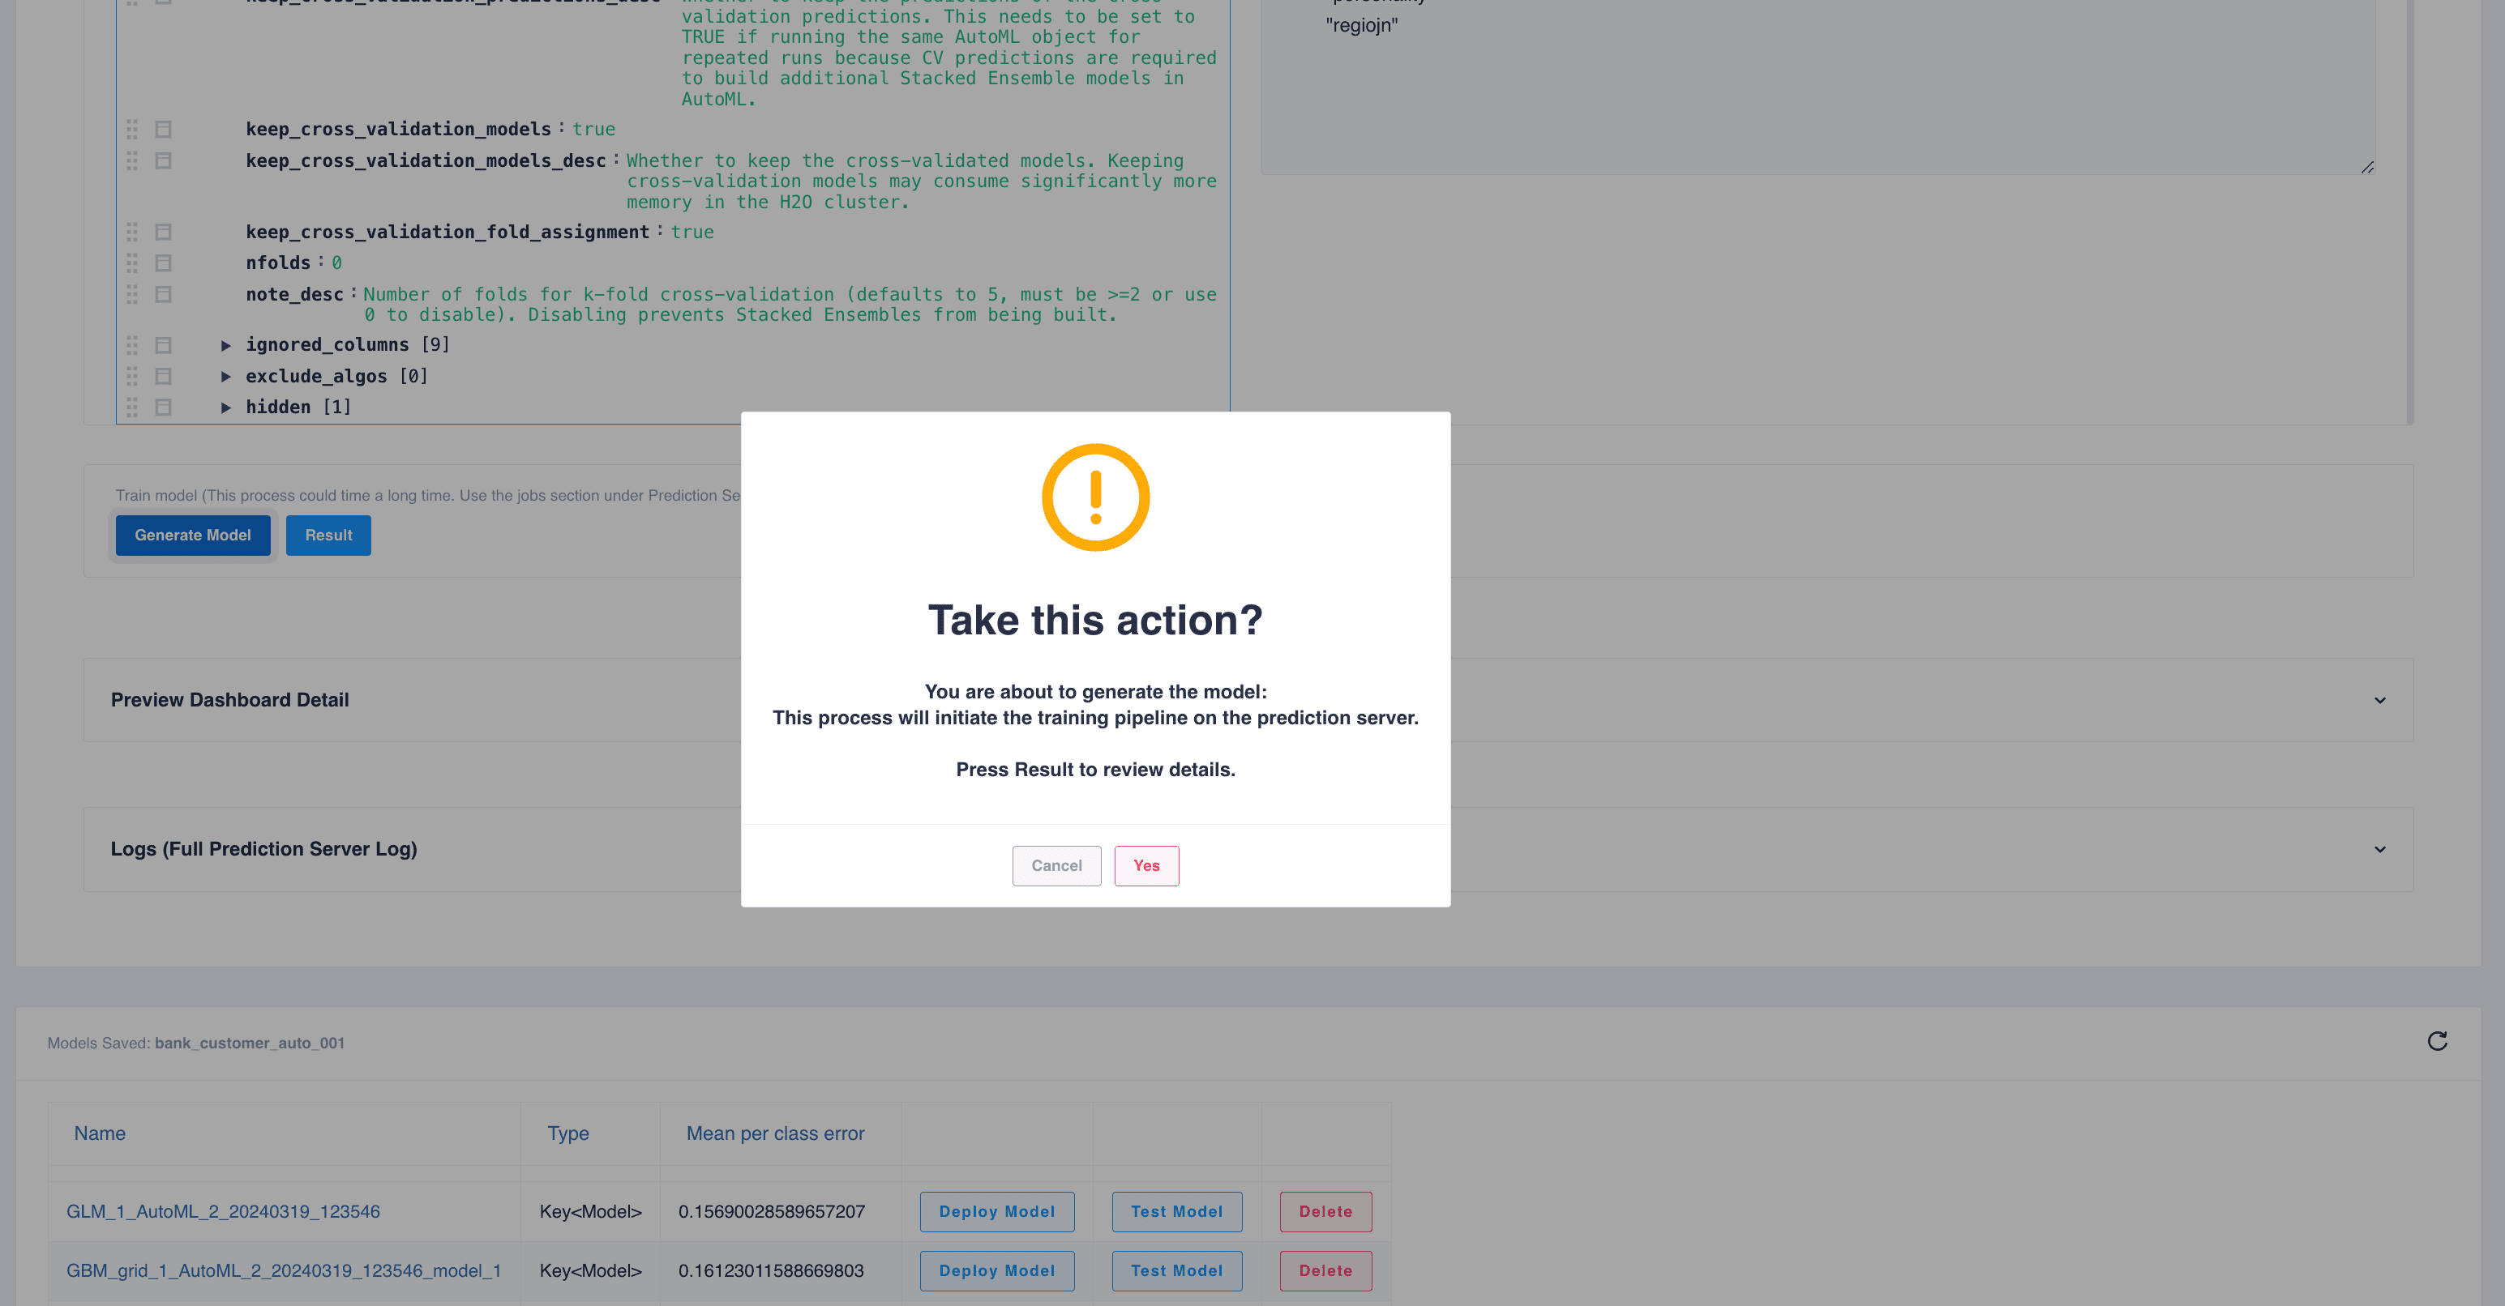The height and width of the screenshot is (1306, 2505).
Task: Toggle keep_cross_validation_fold_assignment true value
Action: click(x=692, y=233)
